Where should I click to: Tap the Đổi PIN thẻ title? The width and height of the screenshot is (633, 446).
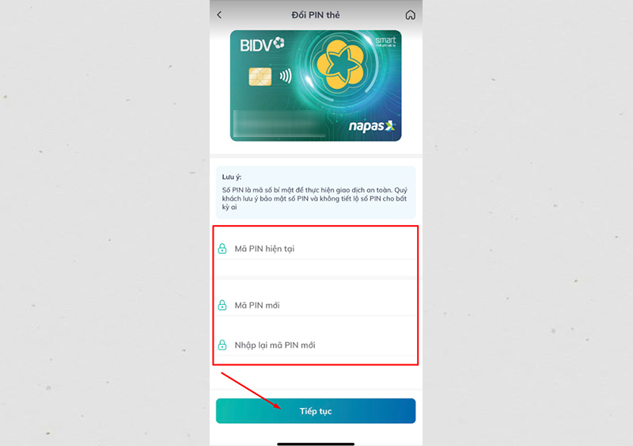(x=316, y=15)
